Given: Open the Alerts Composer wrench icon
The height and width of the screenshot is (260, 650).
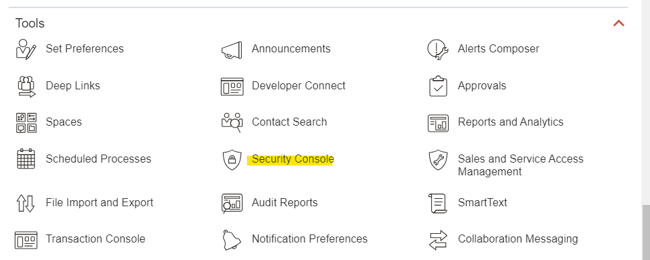Looking at the screenshot, I should point(438,49).
